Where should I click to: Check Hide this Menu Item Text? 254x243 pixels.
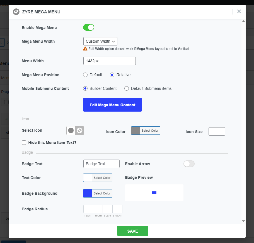point(24,143)
